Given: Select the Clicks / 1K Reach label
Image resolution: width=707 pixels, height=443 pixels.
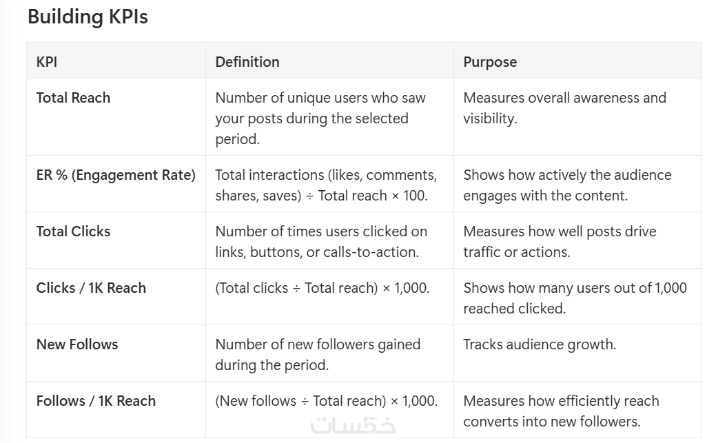Looking at the screenshot, I should 91,288.
